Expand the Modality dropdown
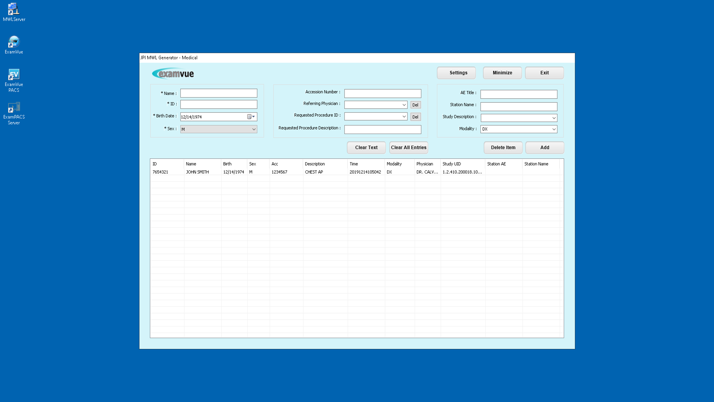Screen dimensions: 714x402 (x=554, y=129)
